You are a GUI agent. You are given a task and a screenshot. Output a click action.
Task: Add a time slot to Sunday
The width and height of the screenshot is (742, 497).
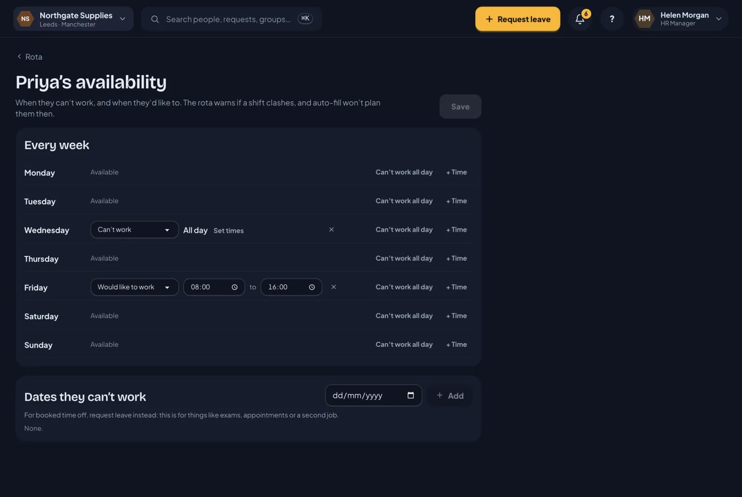coord(456,344)
